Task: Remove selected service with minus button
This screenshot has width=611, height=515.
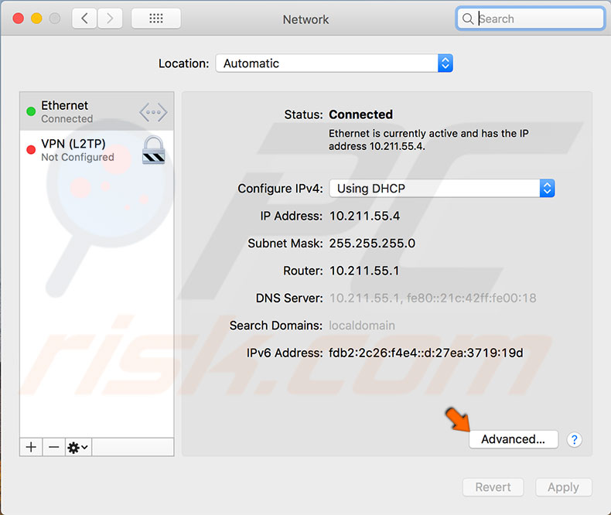Action: (x=54, y=447)
